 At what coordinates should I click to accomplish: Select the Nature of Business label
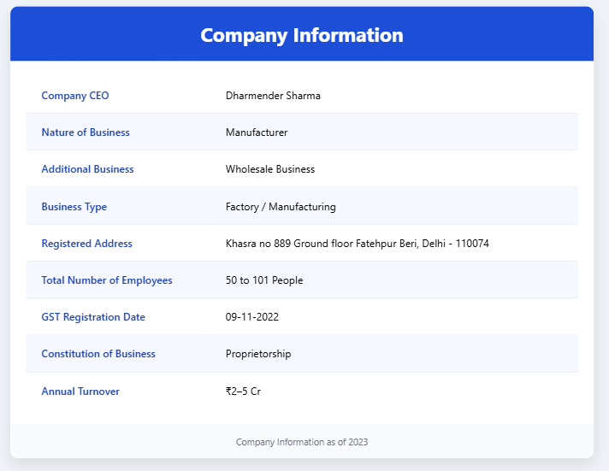pos(86,132)
